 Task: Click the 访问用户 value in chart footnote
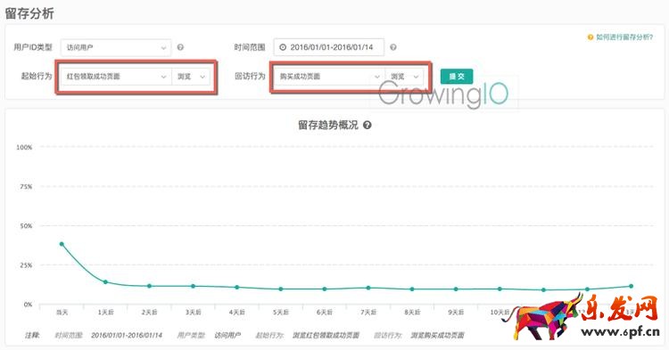[x=227, y=336]
